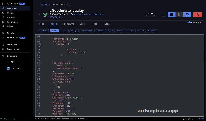
Task: Click the Extensions puzzle icon
Action: pyautogui.click(x=3, y=56)
